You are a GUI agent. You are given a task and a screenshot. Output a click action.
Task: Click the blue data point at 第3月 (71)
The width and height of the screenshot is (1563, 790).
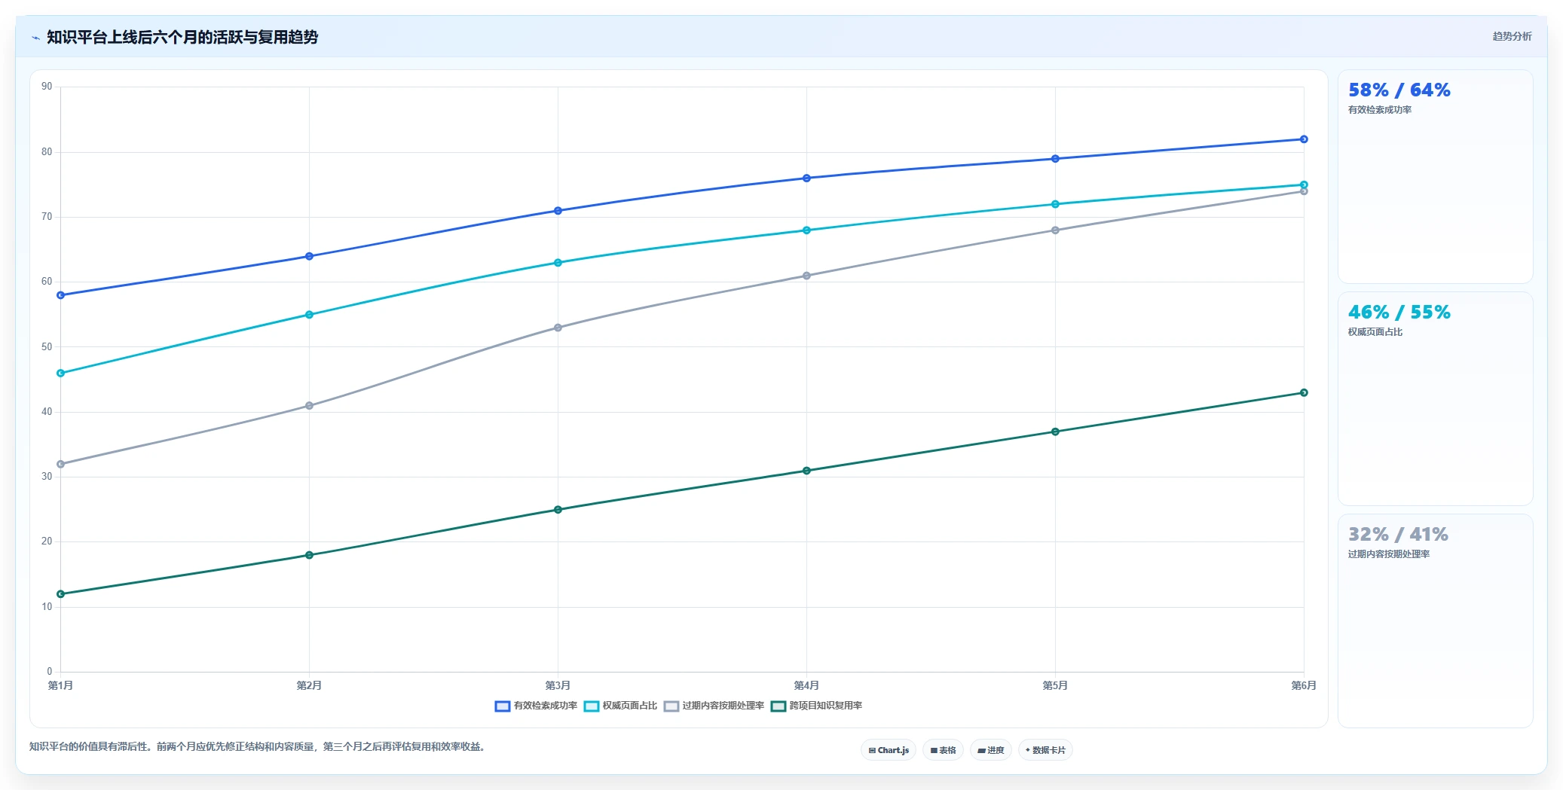click(558, 211)
